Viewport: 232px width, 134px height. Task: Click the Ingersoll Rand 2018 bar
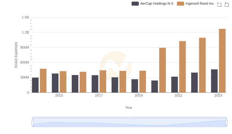click(123, 82)
